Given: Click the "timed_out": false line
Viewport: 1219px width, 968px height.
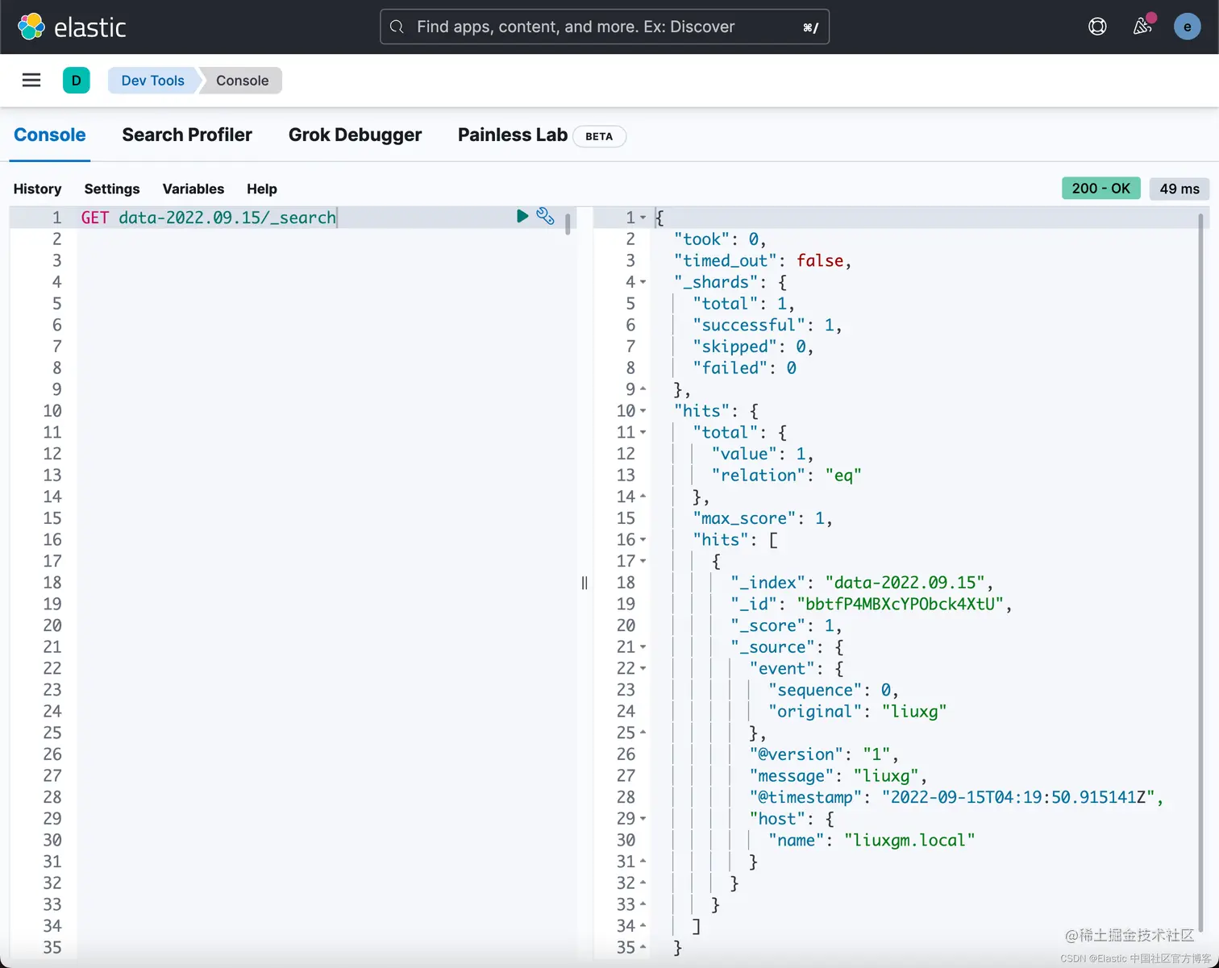Looking at the screenshot, I should point(763,260).
